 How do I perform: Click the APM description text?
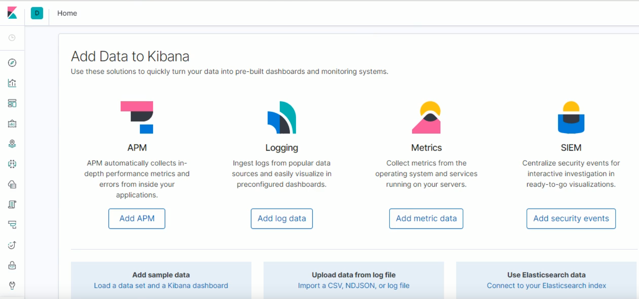[137, 179]
